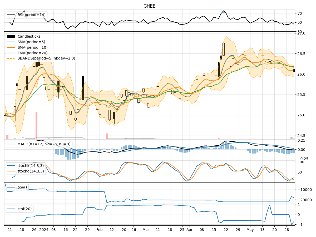The height and width of the screenshot is (237, 316).
Task: Select the orange SMA(period=10) legend marker
Action: [x=11, y=47]
